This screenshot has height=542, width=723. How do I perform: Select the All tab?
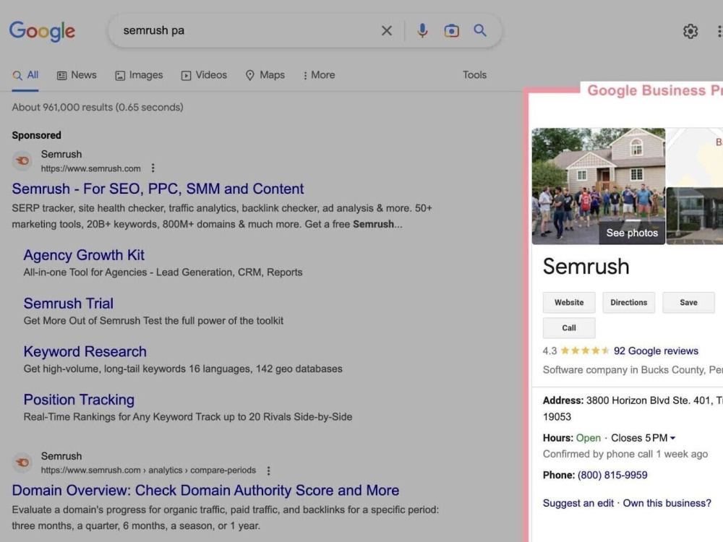pyautogui.click(x=25, y=75)
